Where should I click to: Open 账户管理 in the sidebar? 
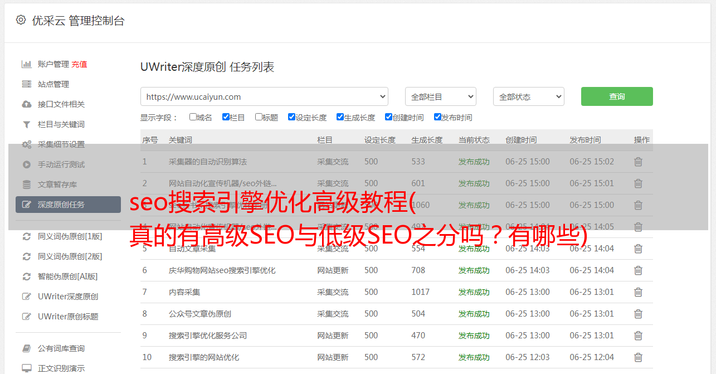tap(53, 64)
